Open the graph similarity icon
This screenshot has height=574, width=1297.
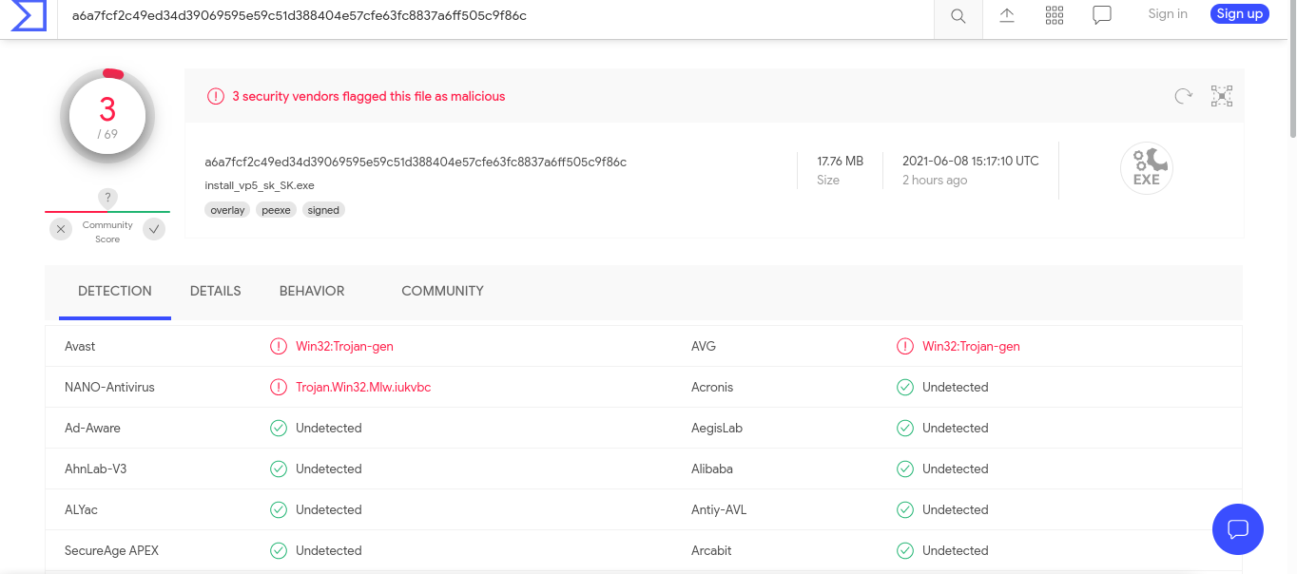(1222, 96)
